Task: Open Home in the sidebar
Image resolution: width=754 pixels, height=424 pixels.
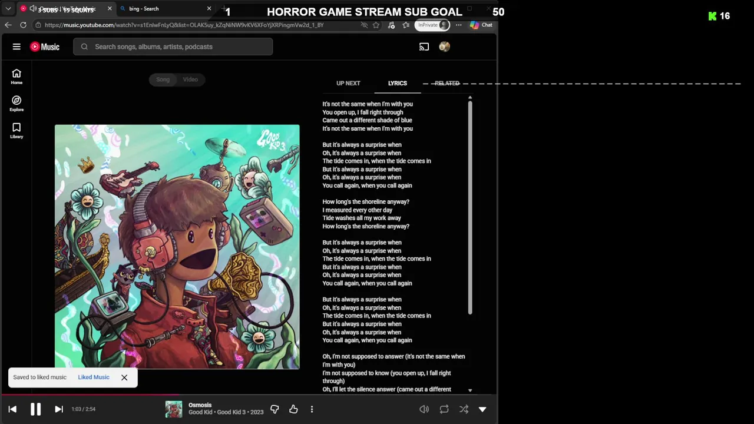Action: tap(16, 77)
